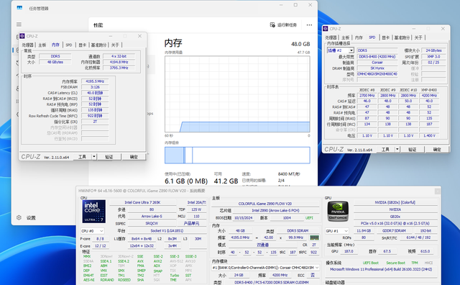Viewport: 460px width, 285px height.
Task: Click the Intel Core Ultra 7 265K name field
Action: click(142, 202)
